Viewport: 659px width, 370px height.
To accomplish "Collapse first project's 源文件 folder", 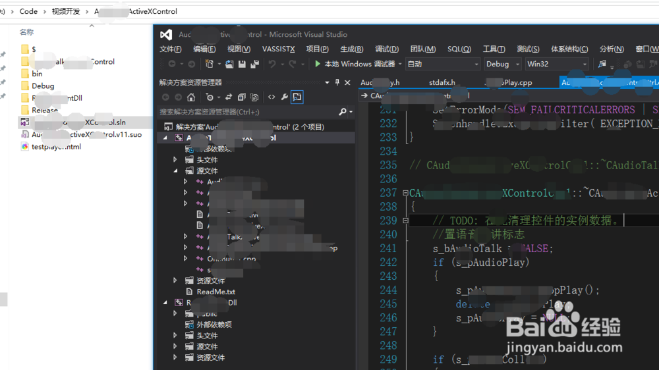I will (175, 171).
